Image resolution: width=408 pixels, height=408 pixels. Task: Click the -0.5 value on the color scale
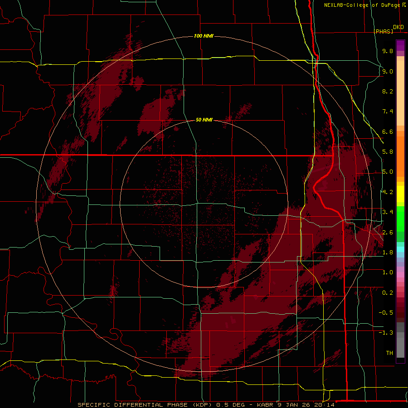coord(386,313)
